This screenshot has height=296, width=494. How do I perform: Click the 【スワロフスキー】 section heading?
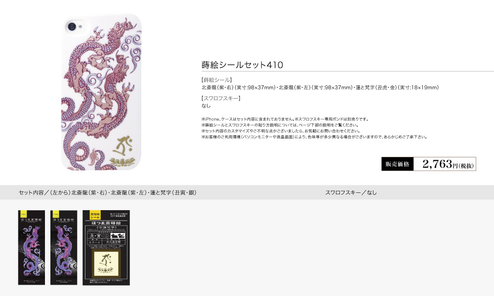pyautogui.click(x=221, y=98)
